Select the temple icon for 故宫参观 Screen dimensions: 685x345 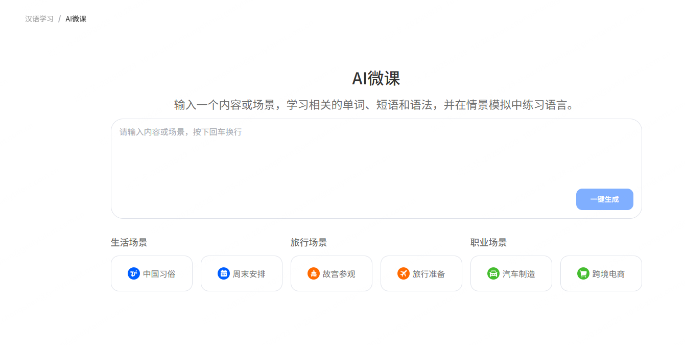(314, 273)
